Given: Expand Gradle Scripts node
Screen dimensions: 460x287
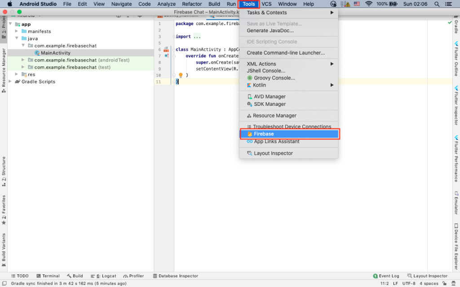Looking at the screenshot, I should tap(10, 82).
